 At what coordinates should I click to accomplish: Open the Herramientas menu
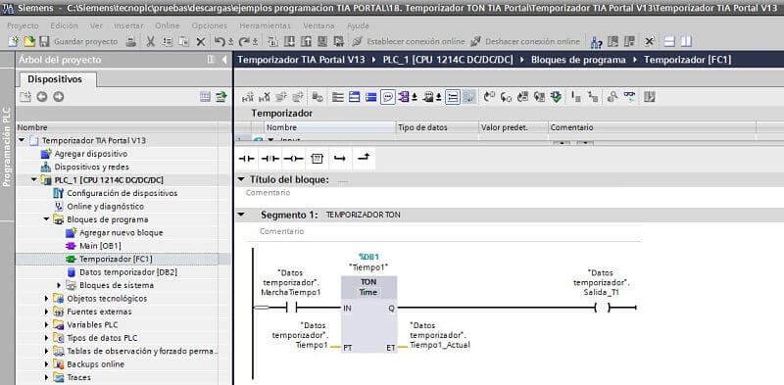(x=265, y=25)
